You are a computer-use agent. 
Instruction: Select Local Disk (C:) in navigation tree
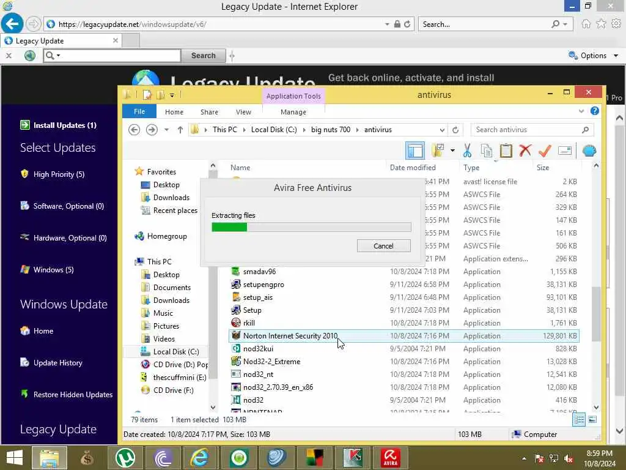(175, 352)
